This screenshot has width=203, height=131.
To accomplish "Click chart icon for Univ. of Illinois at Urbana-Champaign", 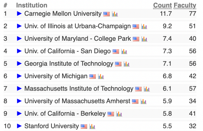I will tap(144, 27).
